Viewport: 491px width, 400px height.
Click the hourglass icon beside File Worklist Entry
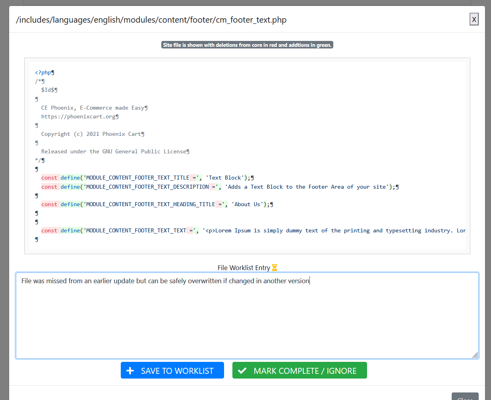274,268
